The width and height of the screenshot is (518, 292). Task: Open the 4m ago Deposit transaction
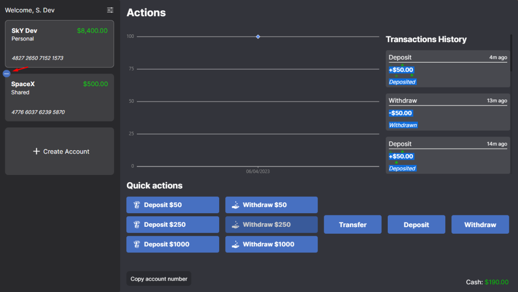(447, 69)
